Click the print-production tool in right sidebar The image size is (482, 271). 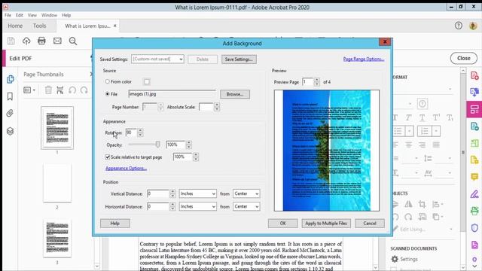click(x=474, y=211)
